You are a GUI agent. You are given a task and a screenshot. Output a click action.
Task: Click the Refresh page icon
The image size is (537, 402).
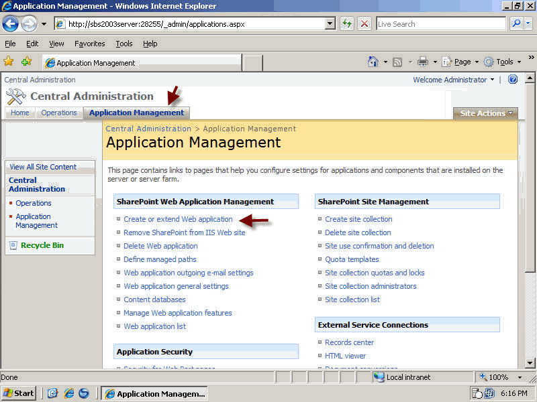(347, 24)
